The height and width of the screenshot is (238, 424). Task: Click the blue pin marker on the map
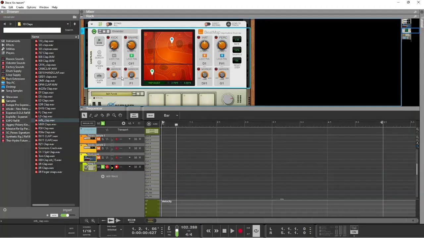(x=172, y=40)
